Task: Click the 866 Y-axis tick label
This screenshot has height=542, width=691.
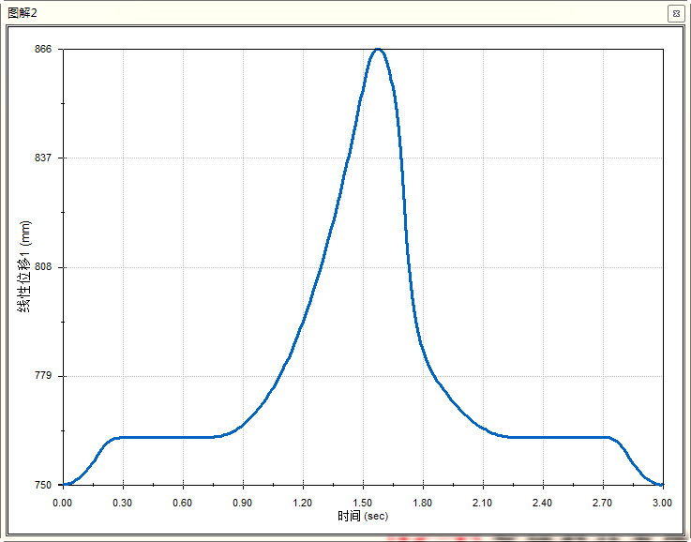Action: click(43, 49)
